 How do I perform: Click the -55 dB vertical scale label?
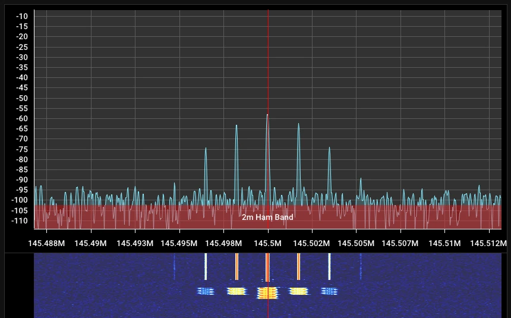click(x=22, y=108)
